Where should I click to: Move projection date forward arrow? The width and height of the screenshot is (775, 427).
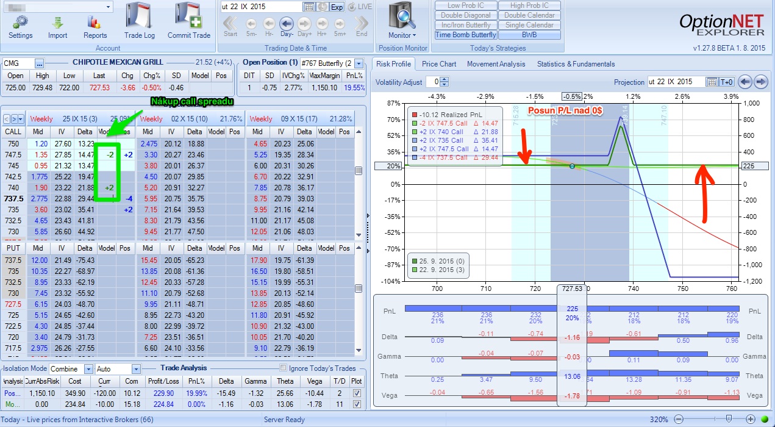(x=760, y=82)
